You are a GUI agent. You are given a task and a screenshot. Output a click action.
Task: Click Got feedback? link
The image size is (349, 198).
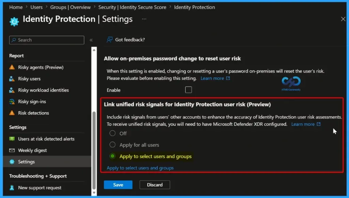tap(130, 40)
